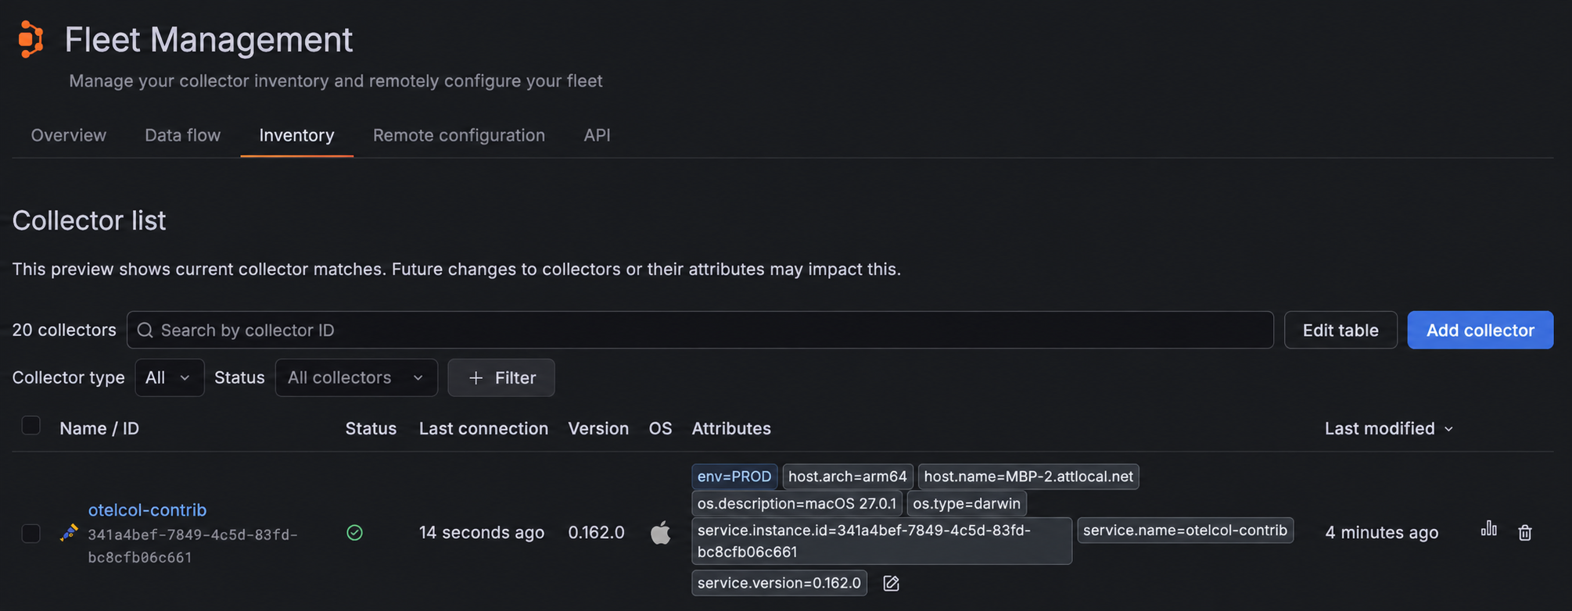
Task: Click the Status column header
Action: click(x=371, y=429)
